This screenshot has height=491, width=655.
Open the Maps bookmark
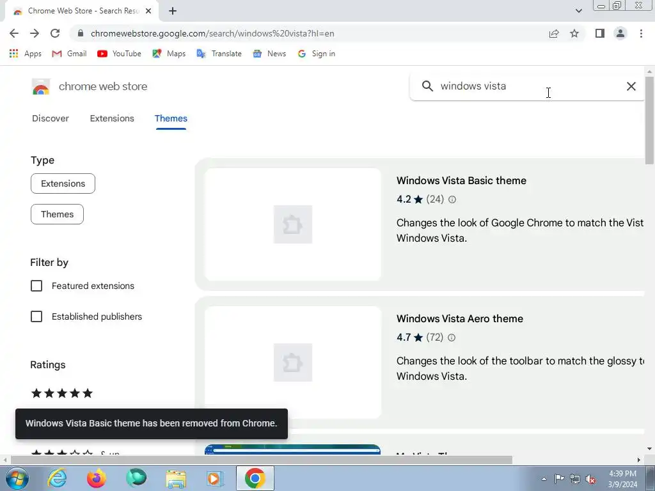point(169,54)
